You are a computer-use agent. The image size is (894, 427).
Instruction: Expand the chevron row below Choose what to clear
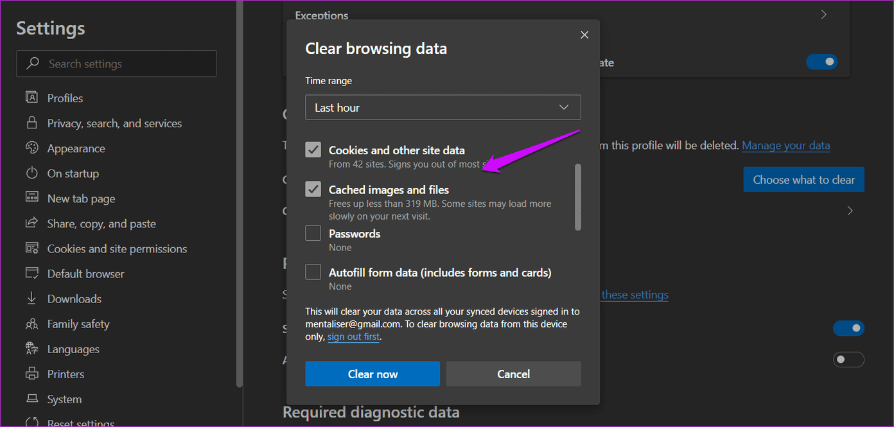pos(850,211)
